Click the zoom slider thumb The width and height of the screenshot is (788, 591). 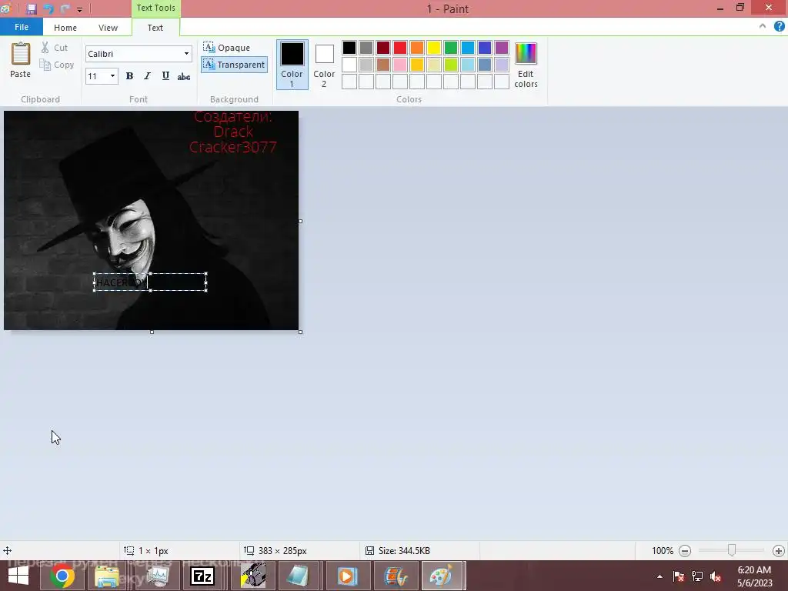point(732,551)
